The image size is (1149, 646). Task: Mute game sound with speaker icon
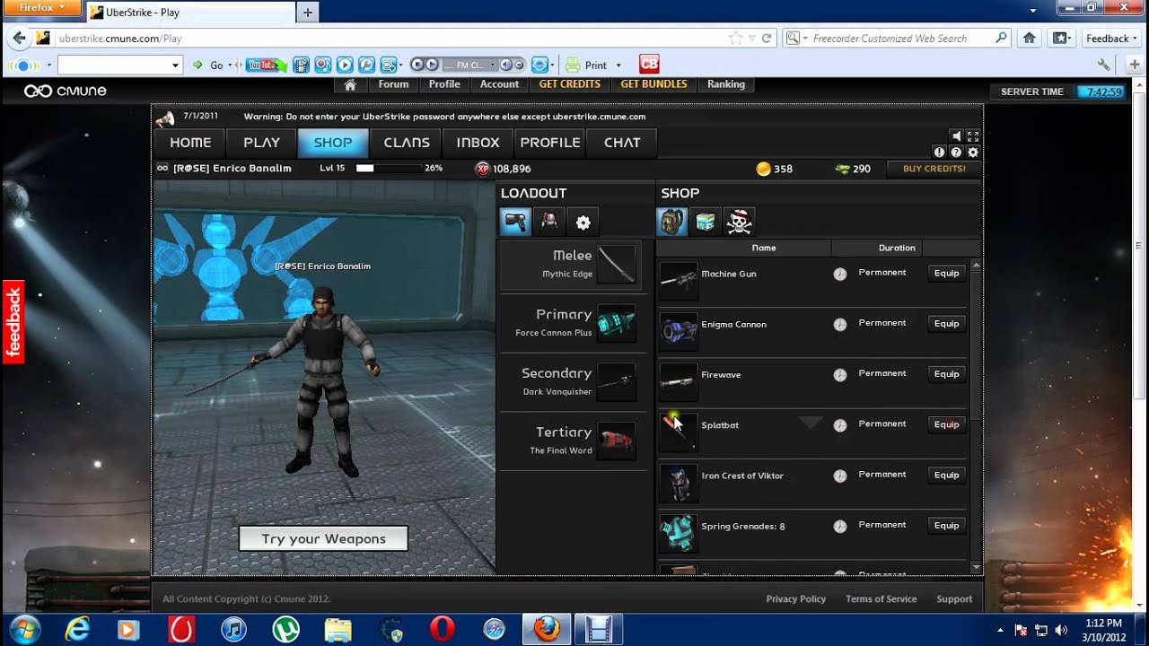(957, 136)
